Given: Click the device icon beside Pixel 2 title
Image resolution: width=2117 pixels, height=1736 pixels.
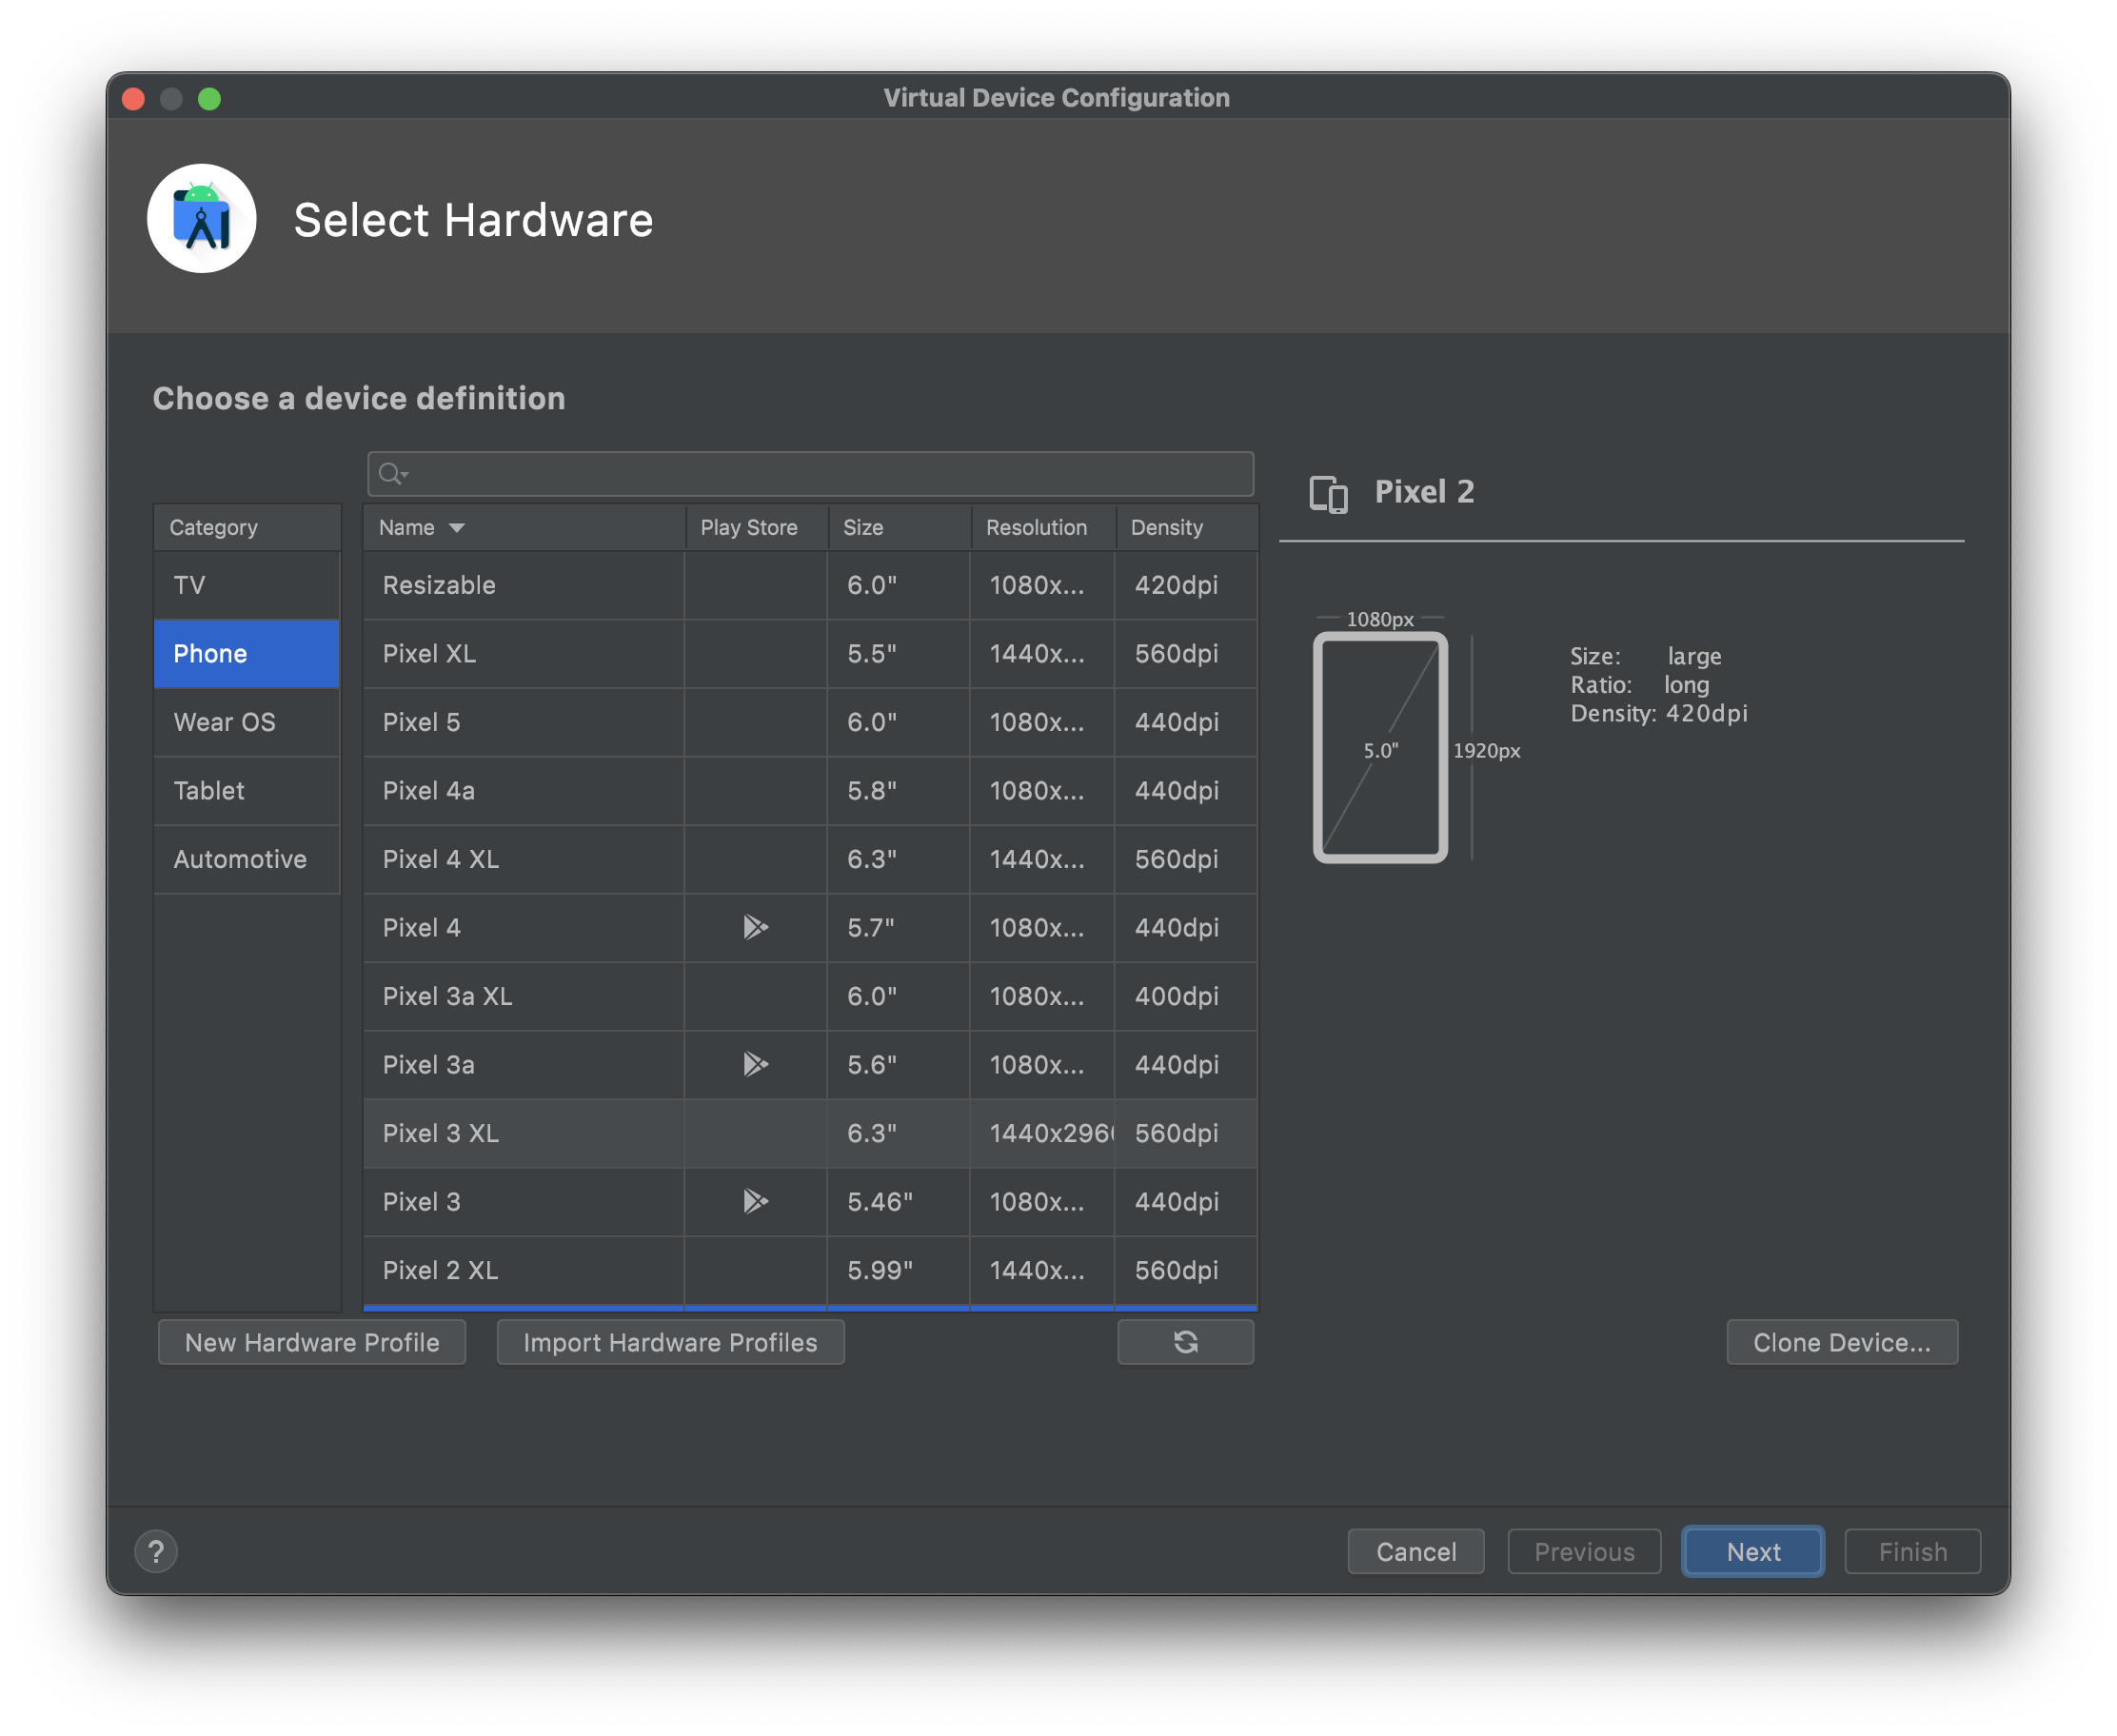Looking at the screenshot, I should (x=1328, y=494).
